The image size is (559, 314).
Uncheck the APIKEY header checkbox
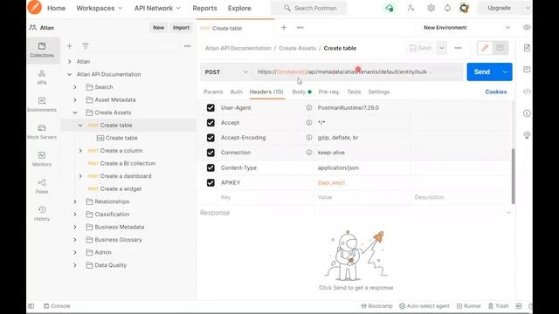tap(210, 182)
